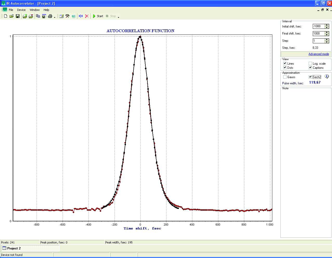
Task: Increase Initial shift with up arrow
Action: pos(327,25)
